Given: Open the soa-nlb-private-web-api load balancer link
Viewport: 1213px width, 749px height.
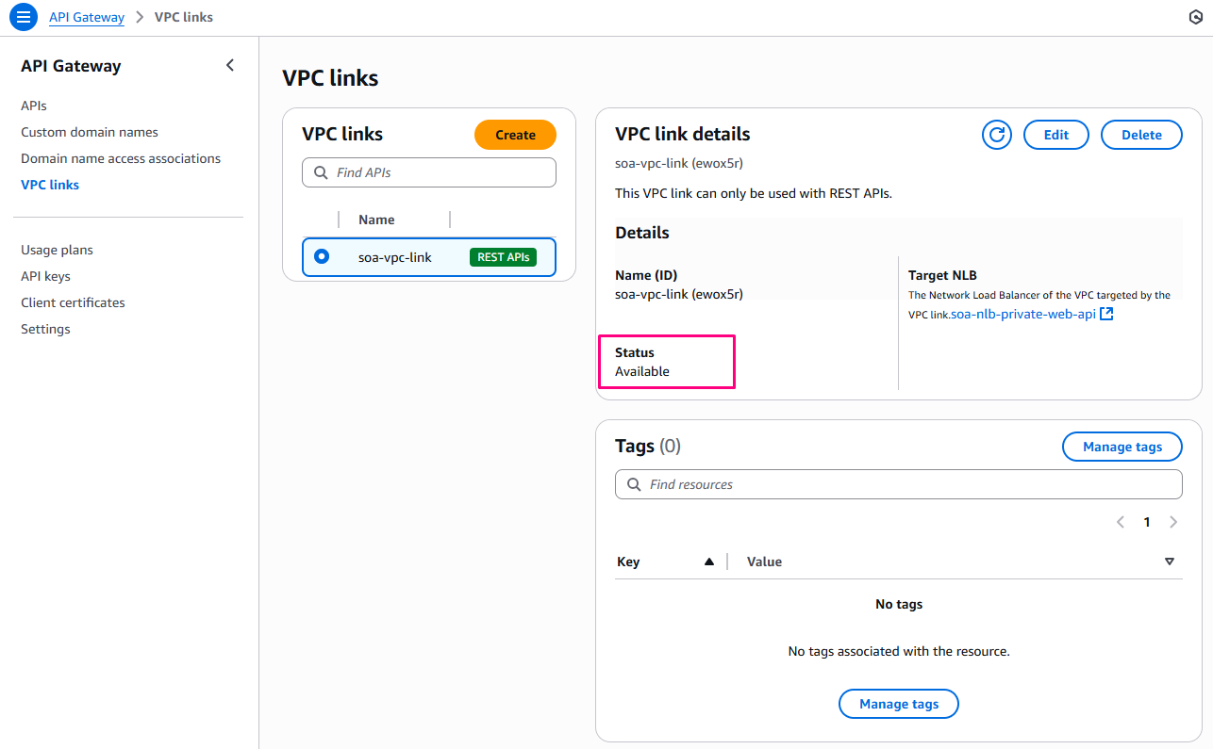Looking at the screenshot, I should tap(1022, 314).
